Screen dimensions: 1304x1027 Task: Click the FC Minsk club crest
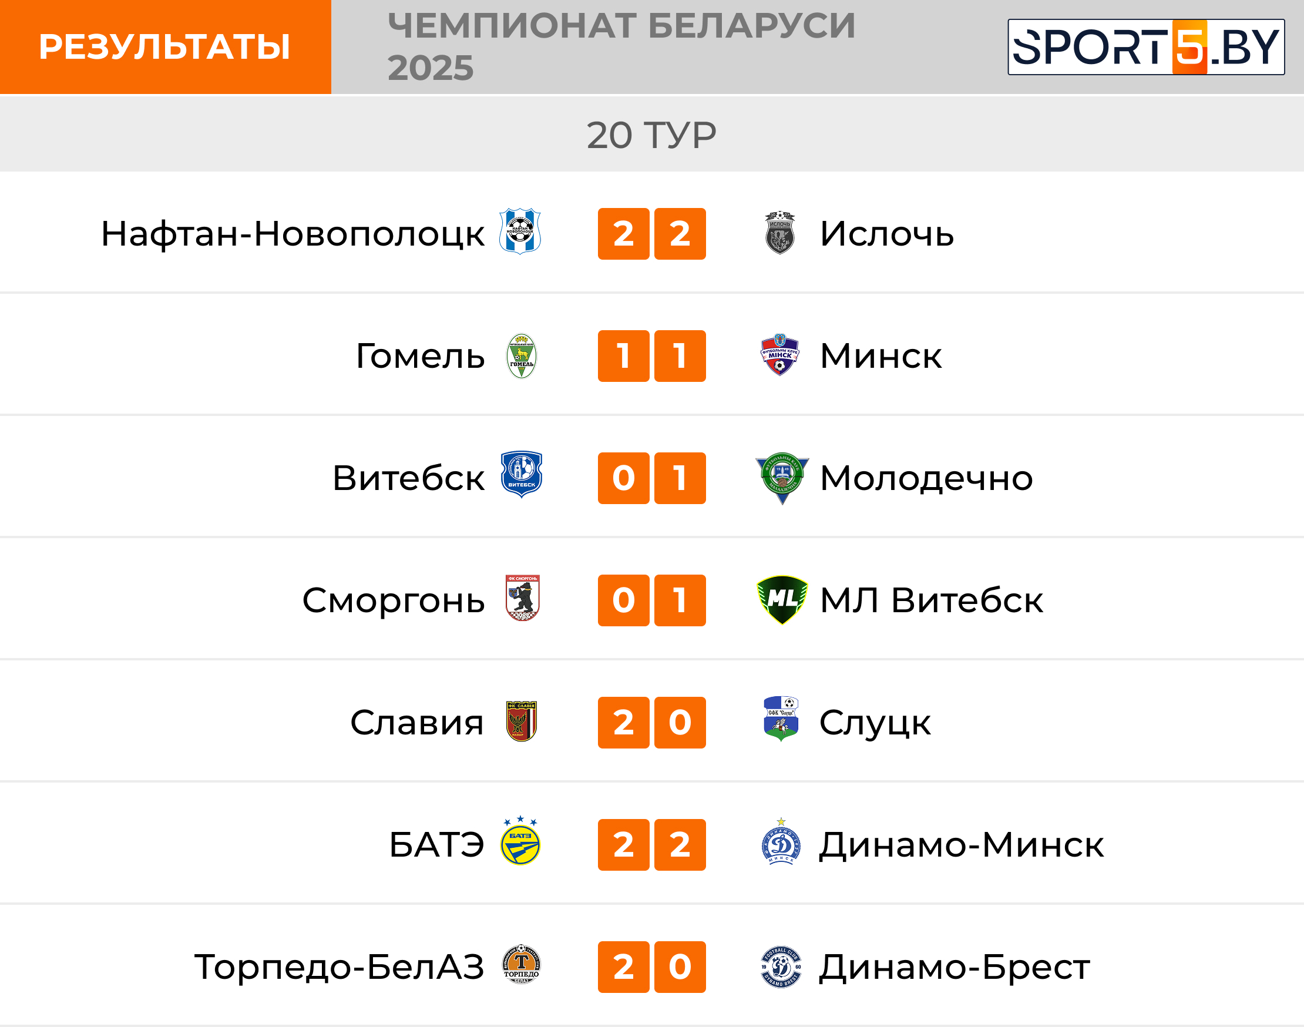pyautogui.click(x=779, y=355)
